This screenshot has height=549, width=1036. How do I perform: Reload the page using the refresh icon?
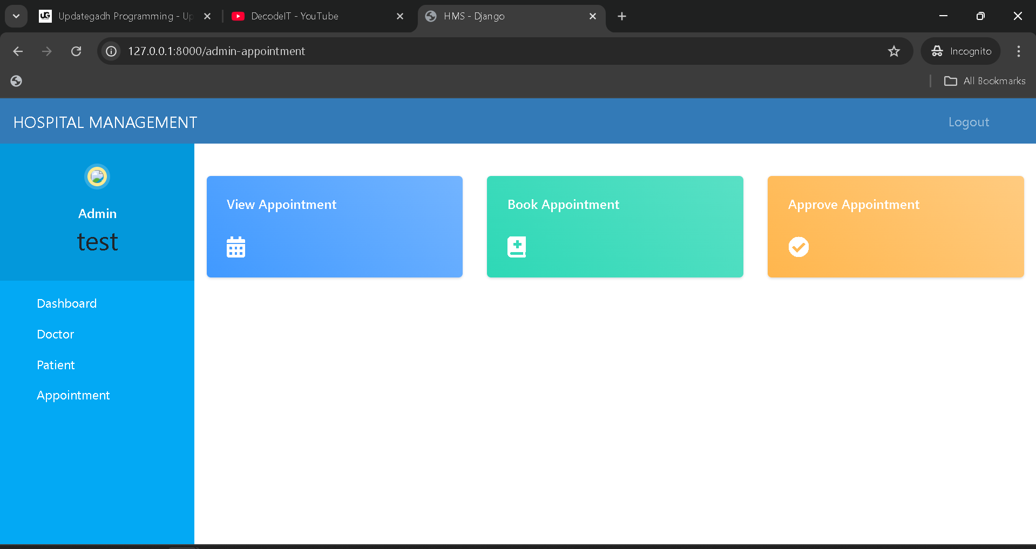point(76,51)
